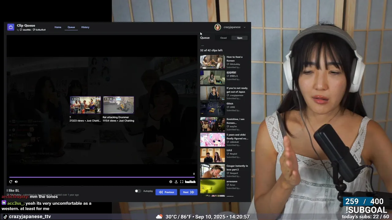Open 'Konichiwa, I am Korean...' clip thumbnail

[x=213, y=124]
